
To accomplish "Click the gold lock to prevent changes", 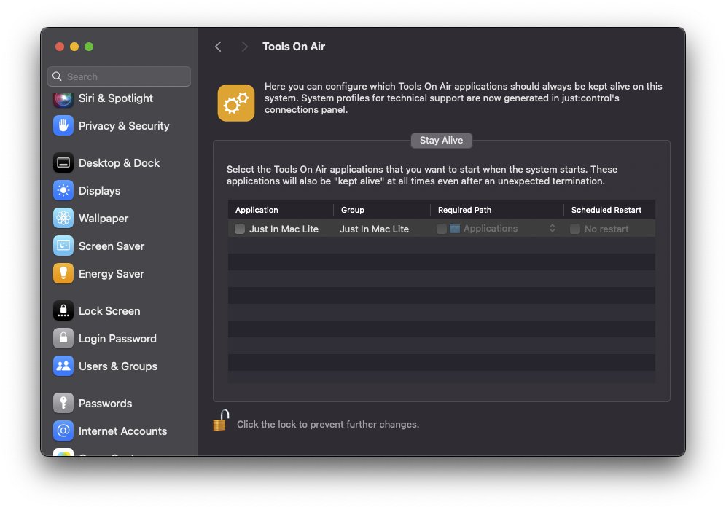I will point(221,420).
